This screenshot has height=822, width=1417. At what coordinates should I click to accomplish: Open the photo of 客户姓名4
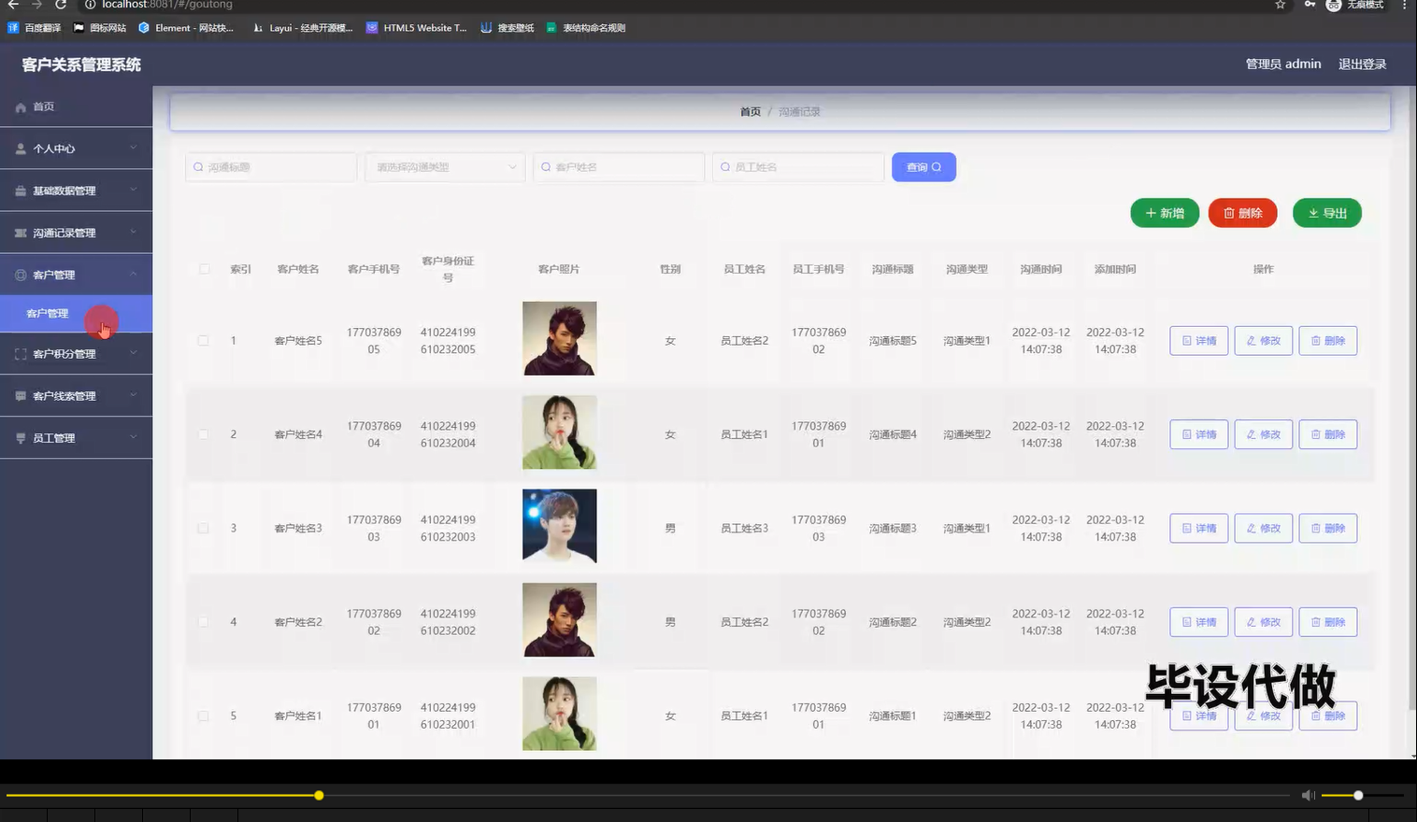[x=559, y=432]
